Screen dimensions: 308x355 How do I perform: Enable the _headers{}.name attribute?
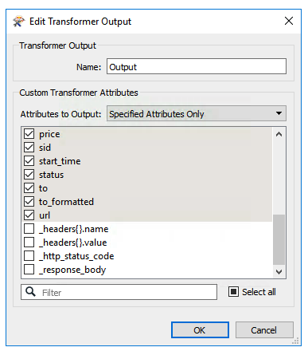(x=29, y=229)
